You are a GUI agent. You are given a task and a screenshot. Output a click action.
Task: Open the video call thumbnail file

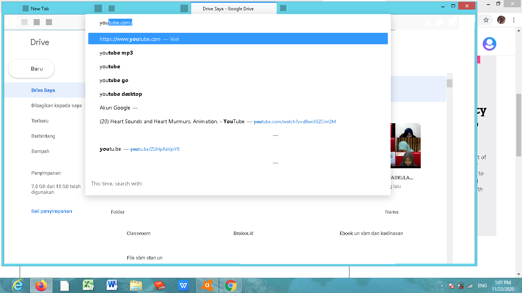tap(405, 146)
